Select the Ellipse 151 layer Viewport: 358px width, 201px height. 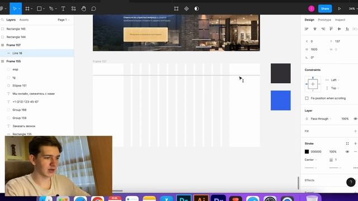tap(37, 85)
